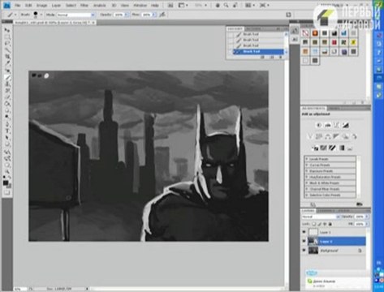Toggle lock all in Layers panel
Viewport: 384px width, 292px height.
click(330, 224)
